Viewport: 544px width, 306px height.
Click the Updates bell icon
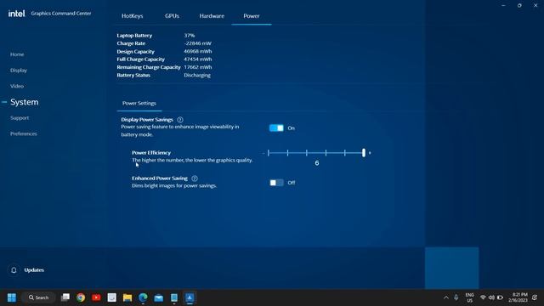(14, 270)
